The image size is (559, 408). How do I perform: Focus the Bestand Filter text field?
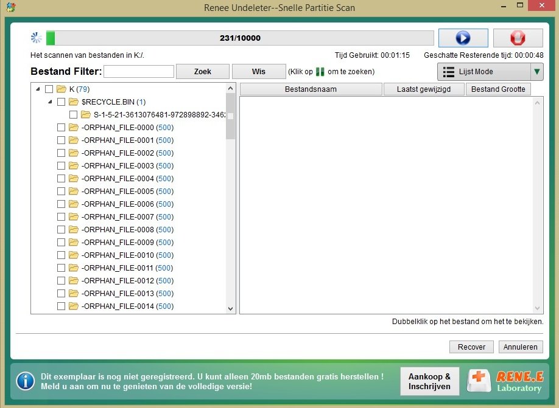tap(139, 72)
